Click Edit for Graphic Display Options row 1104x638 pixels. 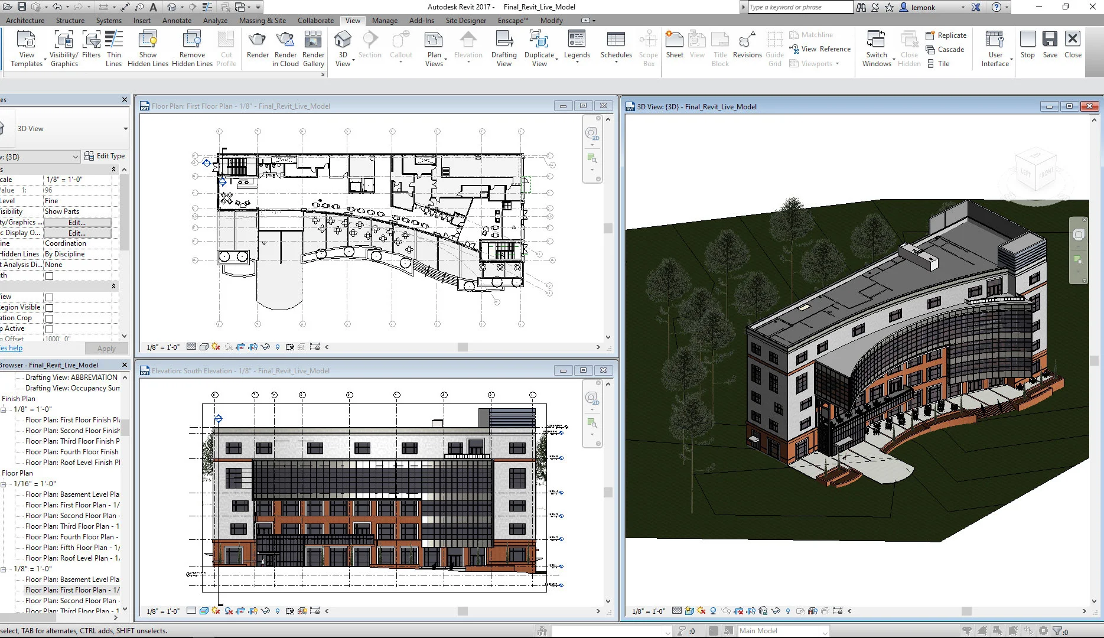[77, 233]
